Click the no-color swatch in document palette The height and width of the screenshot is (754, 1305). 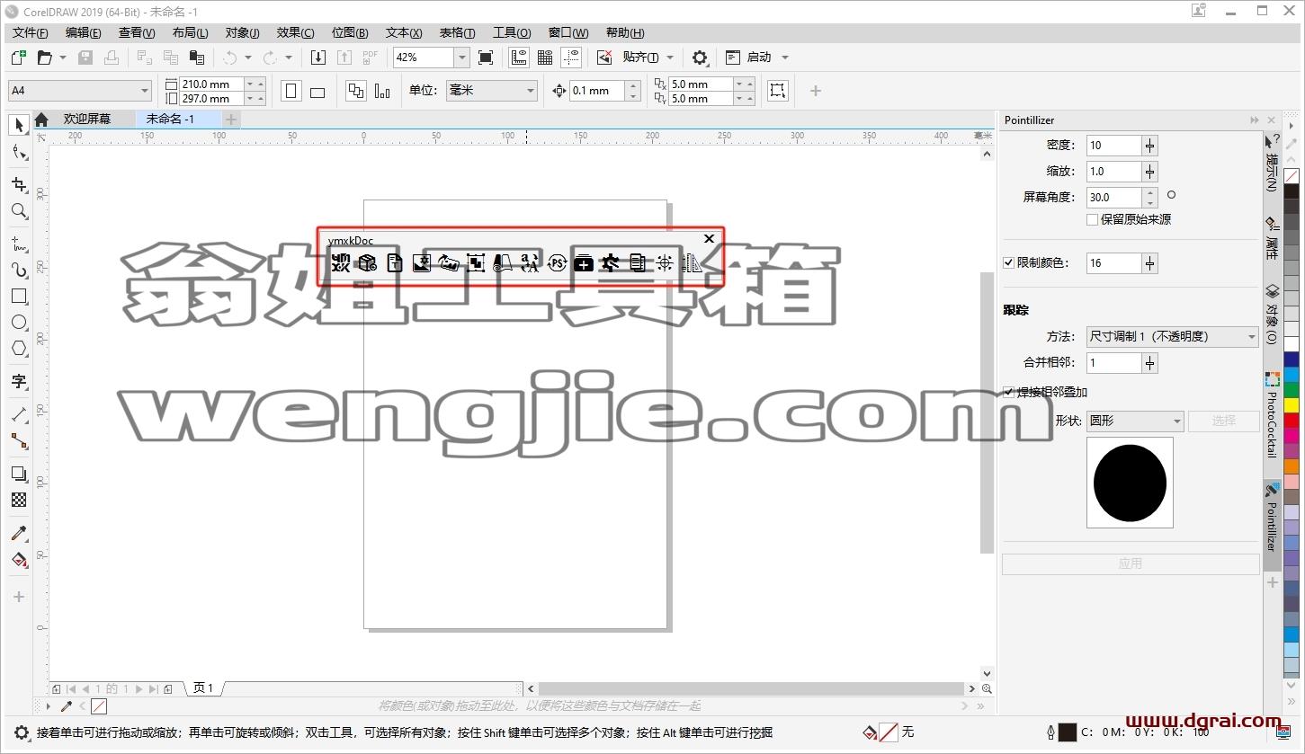point(99,707)
